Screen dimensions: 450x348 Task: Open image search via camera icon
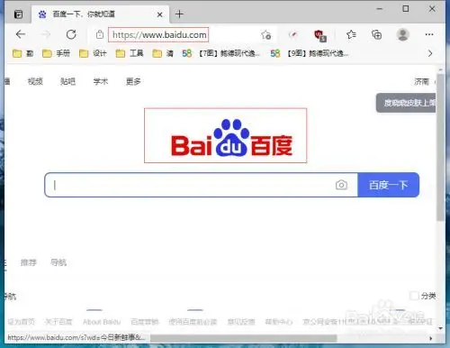pos(341,185)
